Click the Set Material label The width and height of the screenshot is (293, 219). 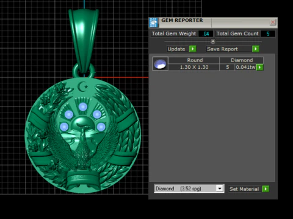[244, 189]
